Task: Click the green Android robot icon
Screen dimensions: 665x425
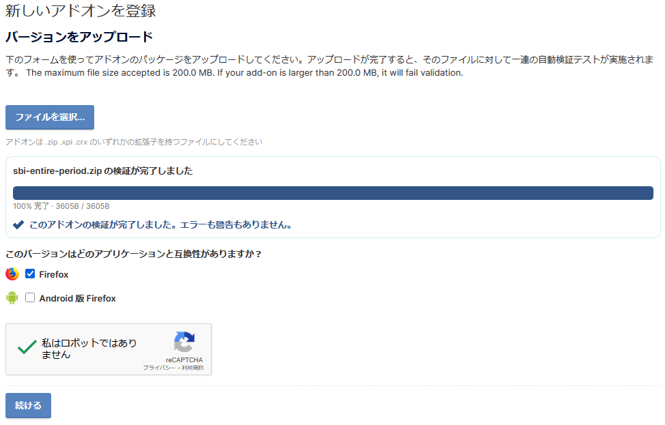Action: 12,298
